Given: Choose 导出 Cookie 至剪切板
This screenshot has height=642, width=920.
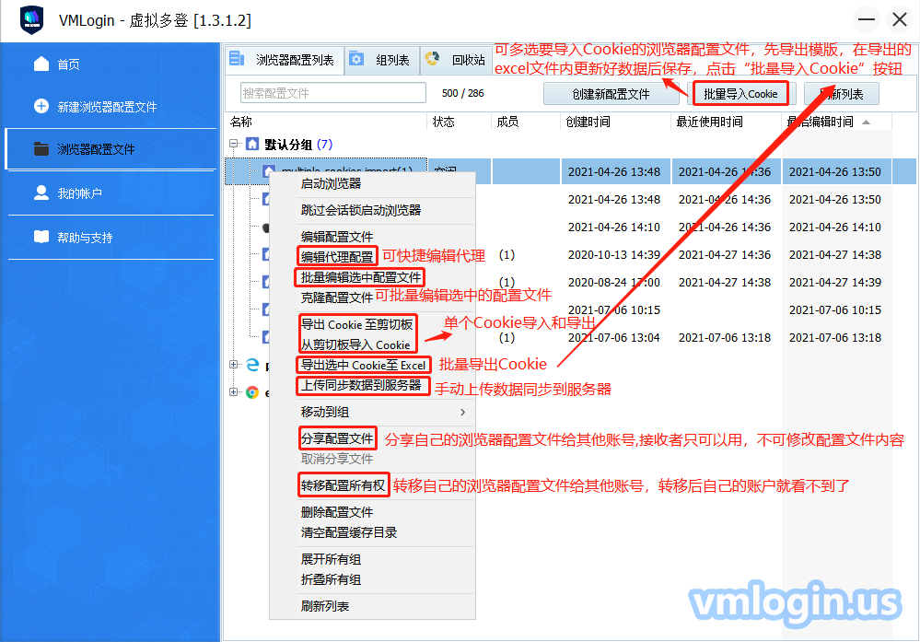Looking at the screenshot, I should (356, 324).
